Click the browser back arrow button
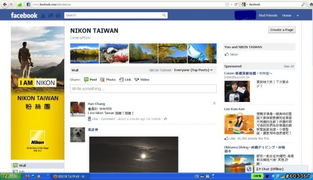Viewport: 313px width, 180px height. point(5,4)
